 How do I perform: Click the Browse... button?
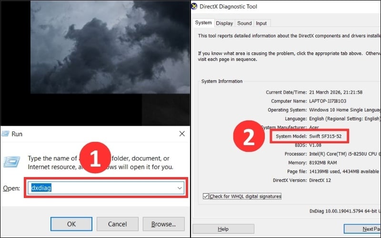pos(163,224)
